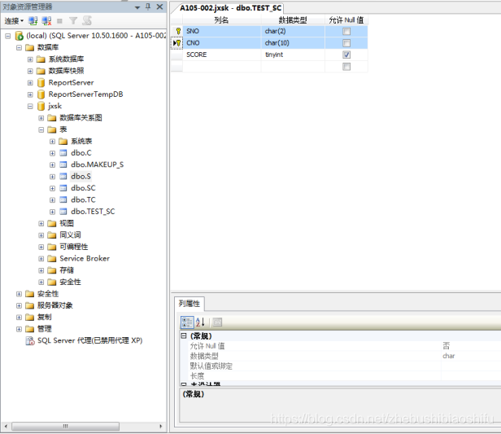Collapse the (local) SQL Server node

[7, 36]
